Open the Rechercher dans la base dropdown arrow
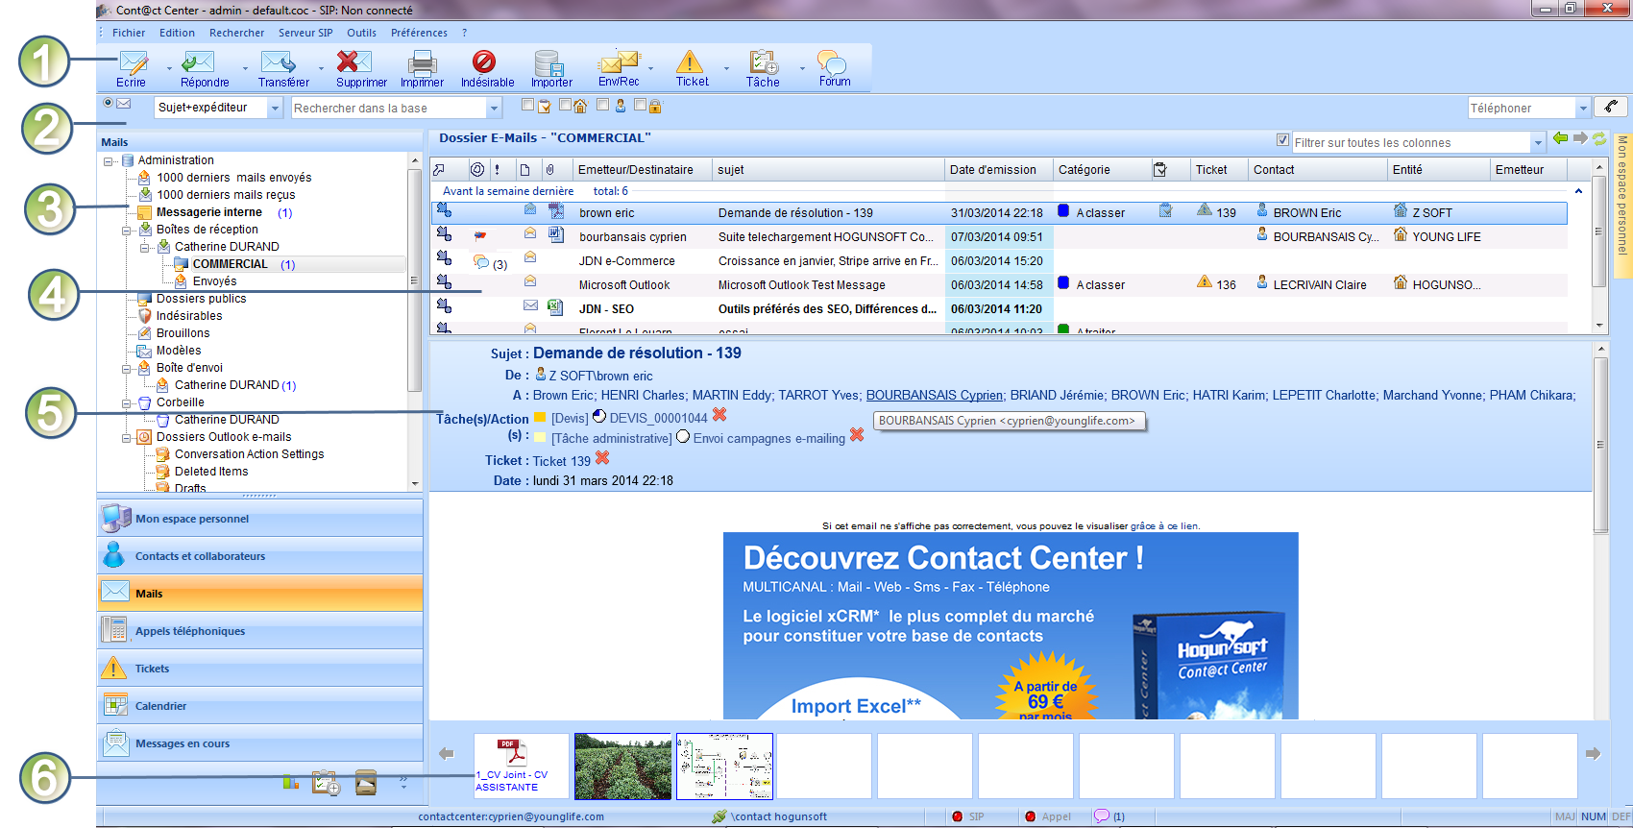Screen dimensions: 1633x828 (494, 109)
